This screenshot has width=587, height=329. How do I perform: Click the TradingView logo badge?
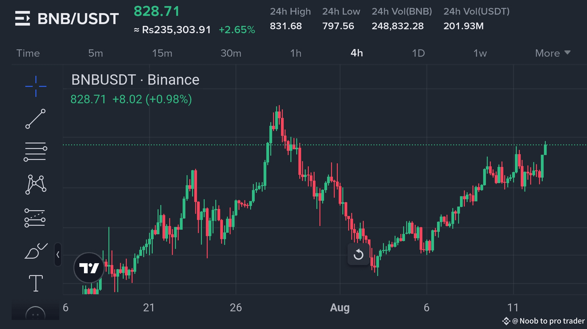(x=89, y=268)
